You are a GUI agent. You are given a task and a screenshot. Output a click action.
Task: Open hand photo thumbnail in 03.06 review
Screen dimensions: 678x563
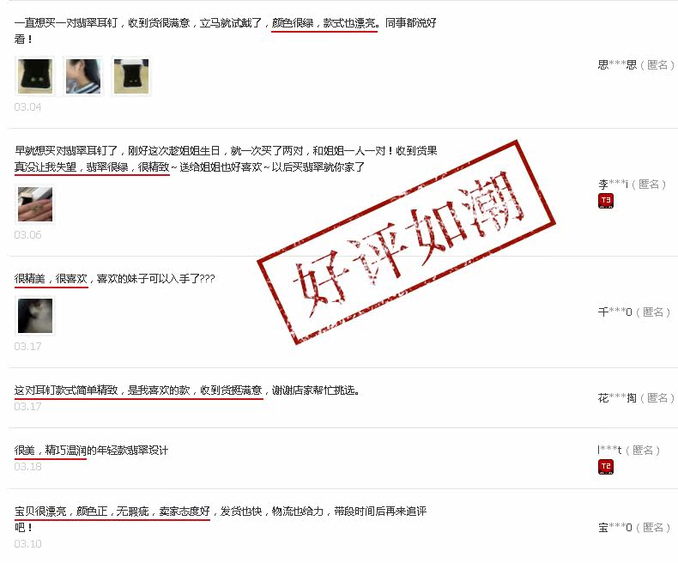[x=35, y=204]
